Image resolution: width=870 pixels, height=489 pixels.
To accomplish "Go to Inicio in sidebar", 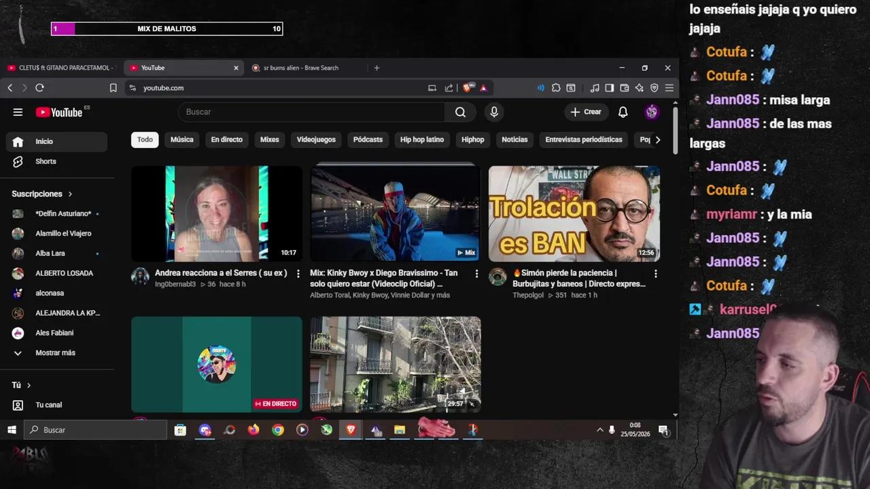I will [x=57, y=141].
